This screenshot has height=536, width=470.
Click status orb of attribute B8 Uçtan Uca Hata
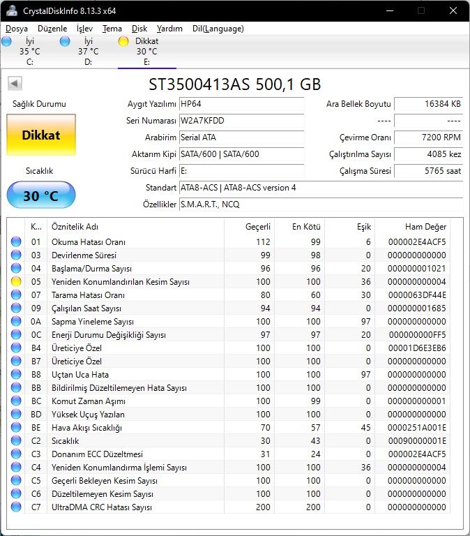[x=16, y=374]
